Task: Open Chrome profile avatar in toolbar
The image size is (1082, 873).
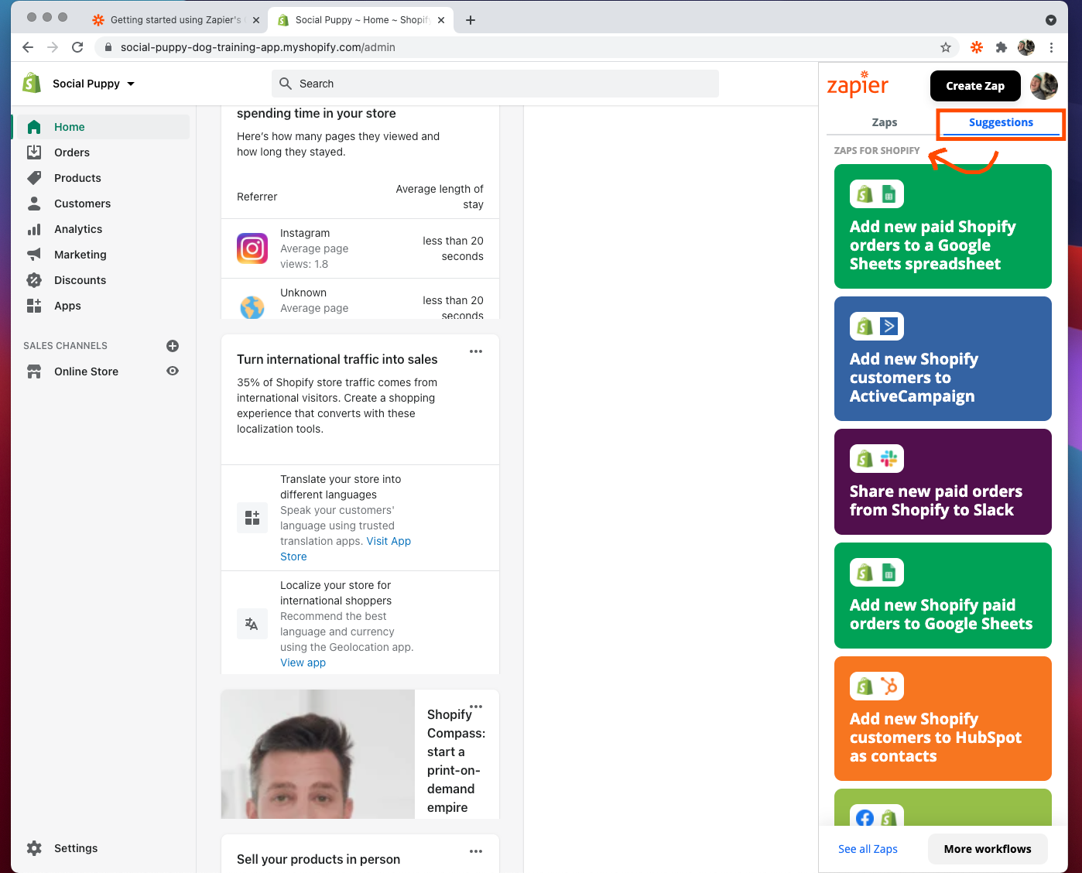Action: point(1026,47)
